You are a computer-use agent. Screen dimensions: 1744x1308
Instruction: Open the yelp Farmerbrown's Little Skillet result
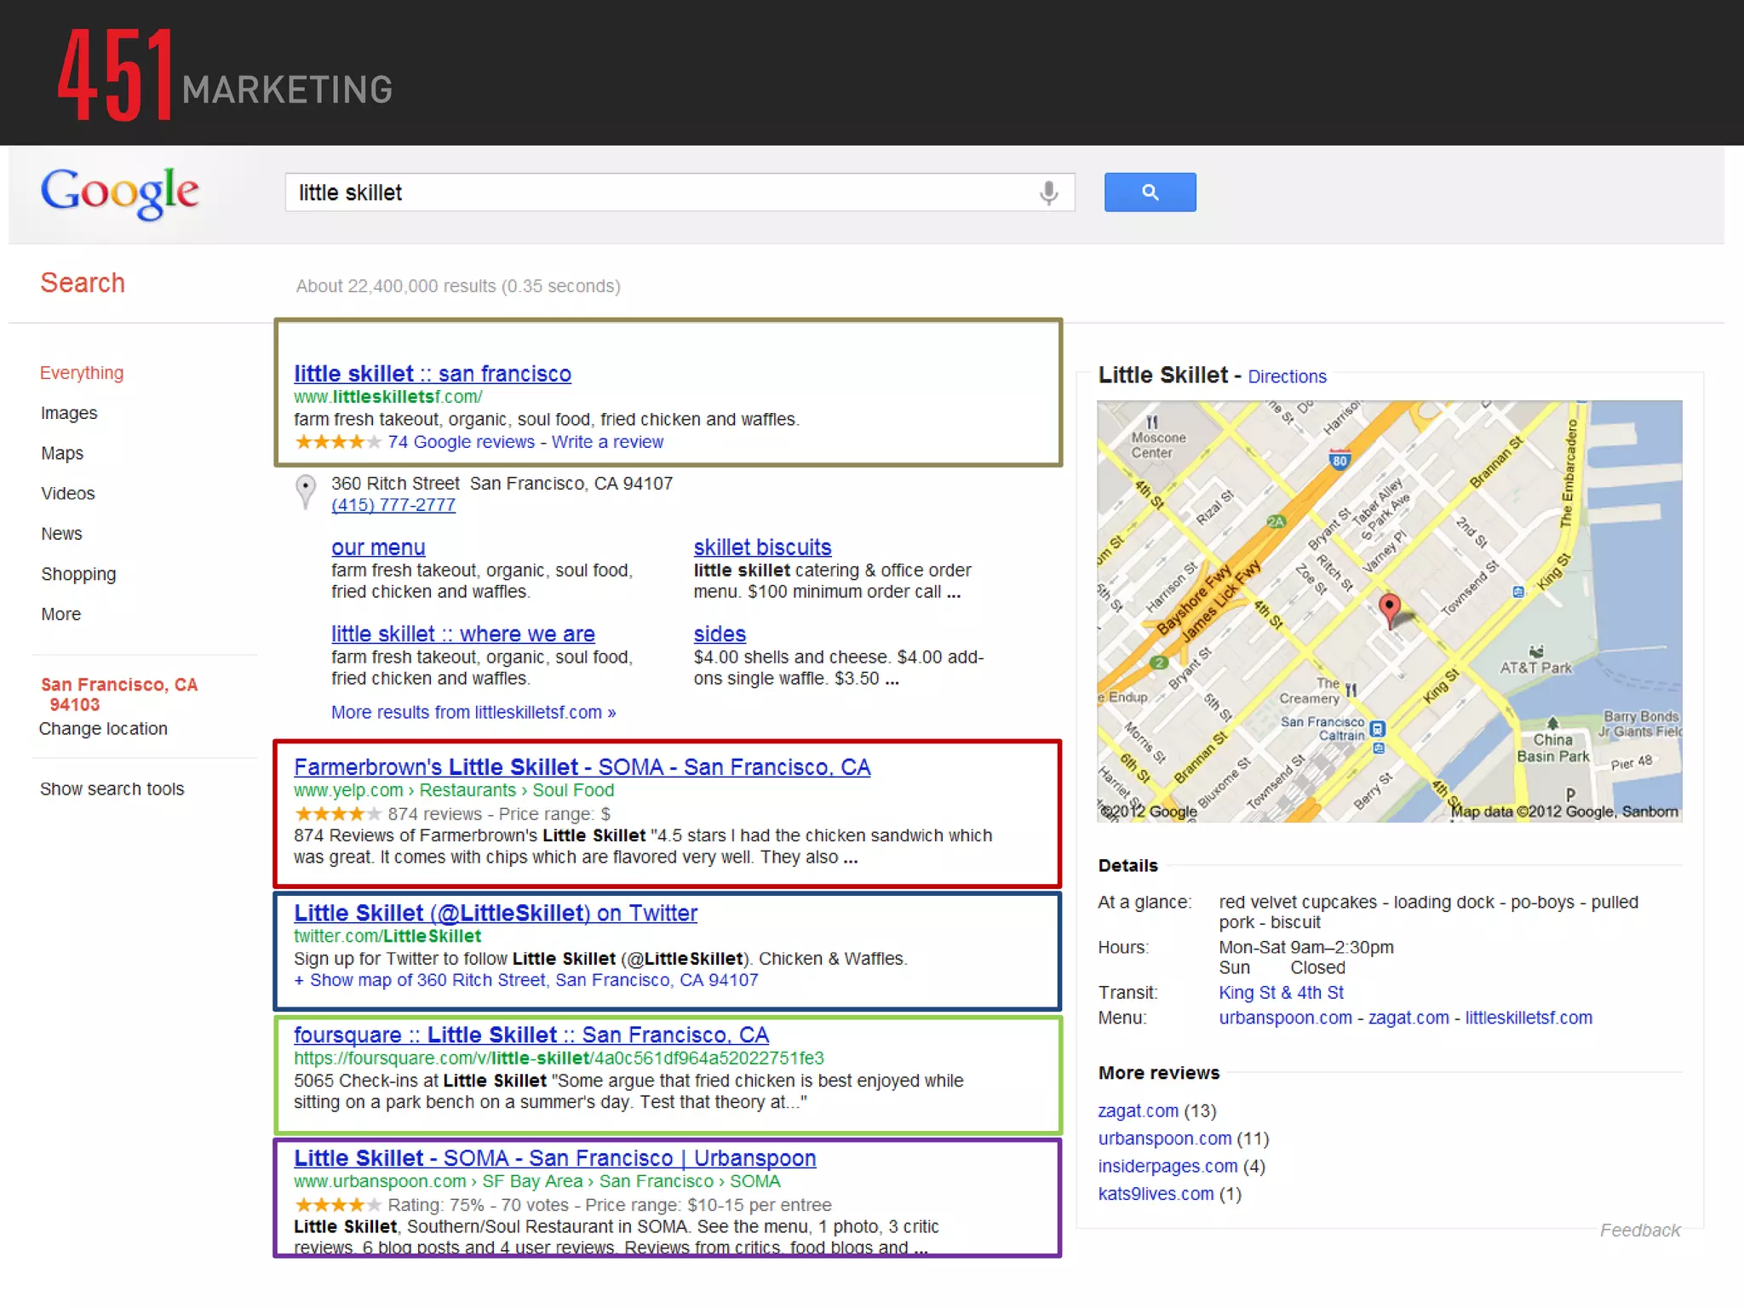click(x=582, y=767)
